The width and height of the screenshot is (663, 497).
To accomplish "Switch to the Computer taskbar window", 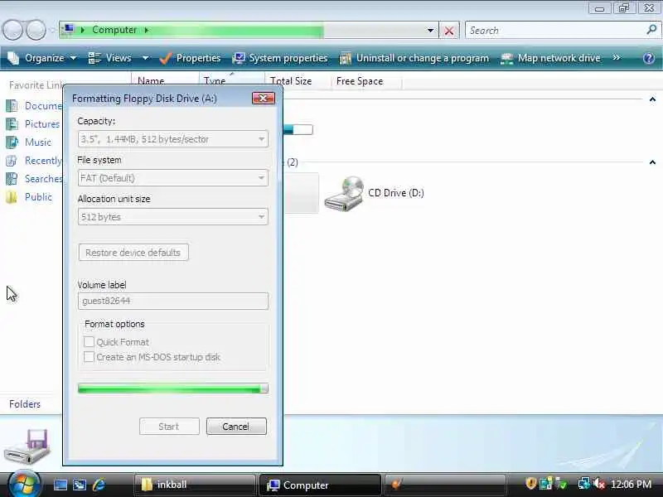I will tap(320, 485).
